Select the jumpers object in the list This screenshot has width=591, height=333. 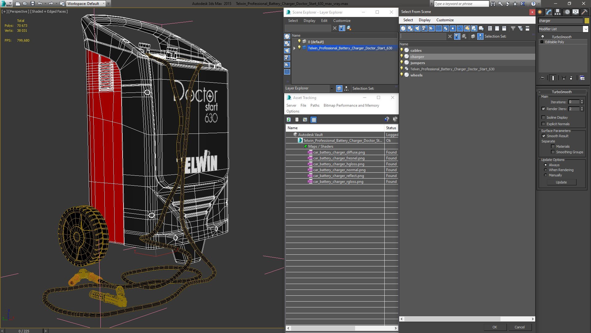click(417, 63)
